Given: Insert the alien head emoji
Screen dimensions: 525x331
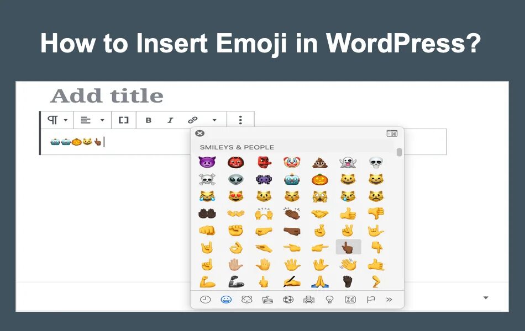Looking at the screenshot, I should (x=236, y=179).
